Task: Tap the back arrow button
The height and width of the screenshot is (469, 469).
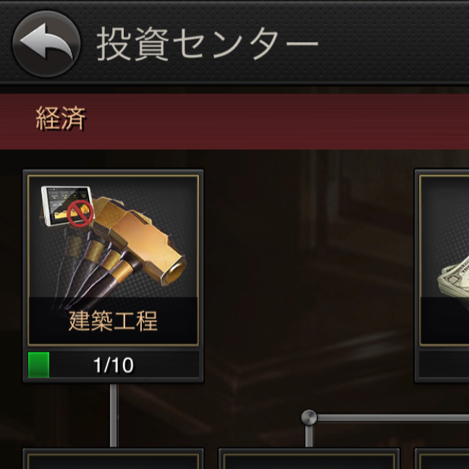Action: tap(46, 43)
